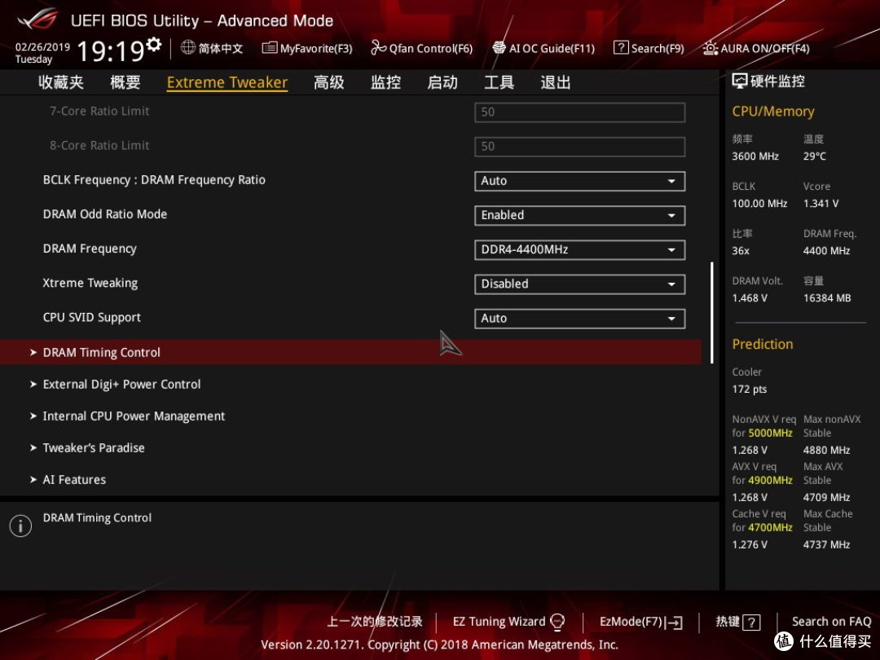Open the DRAM Frequency DDR4-4400MHz dropdown
Image resolution: width=880 pixels, height=660 pixels.
[580, 250]
